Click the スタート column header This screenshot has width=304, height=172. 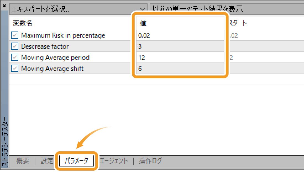pyautogui.click(x=238, y=23)
